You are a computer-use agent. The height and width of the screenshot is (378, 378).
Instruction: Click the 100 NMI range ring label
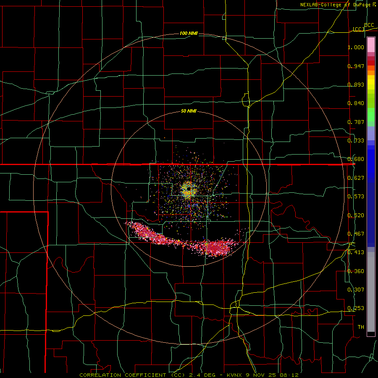[x=189, y=33]
